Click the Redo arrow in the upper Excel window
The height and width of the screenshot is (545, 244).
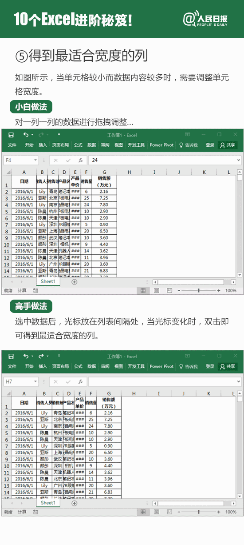pyautogui.click(x=41, y=134)
